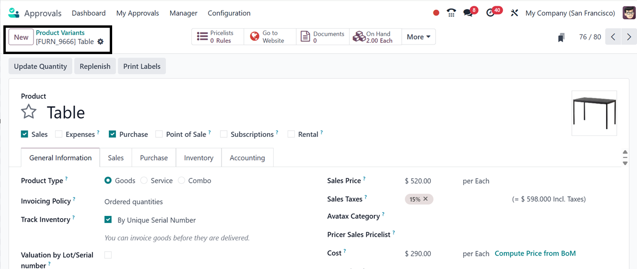Screen dimensions: 637x269
Task: Open the phone VoIP icon
Action: (451, 13)
